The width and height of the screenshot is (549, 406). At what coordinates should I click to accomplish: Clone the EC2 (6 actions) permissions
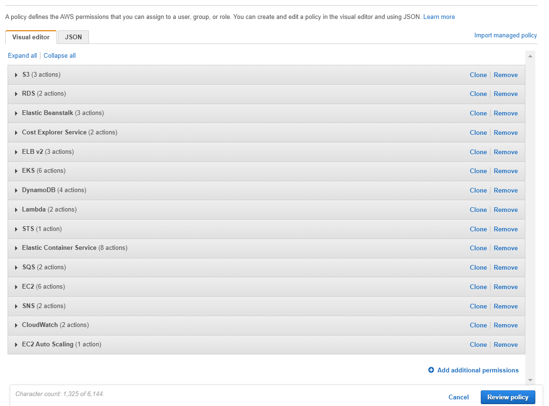click(x=478, y=287)
